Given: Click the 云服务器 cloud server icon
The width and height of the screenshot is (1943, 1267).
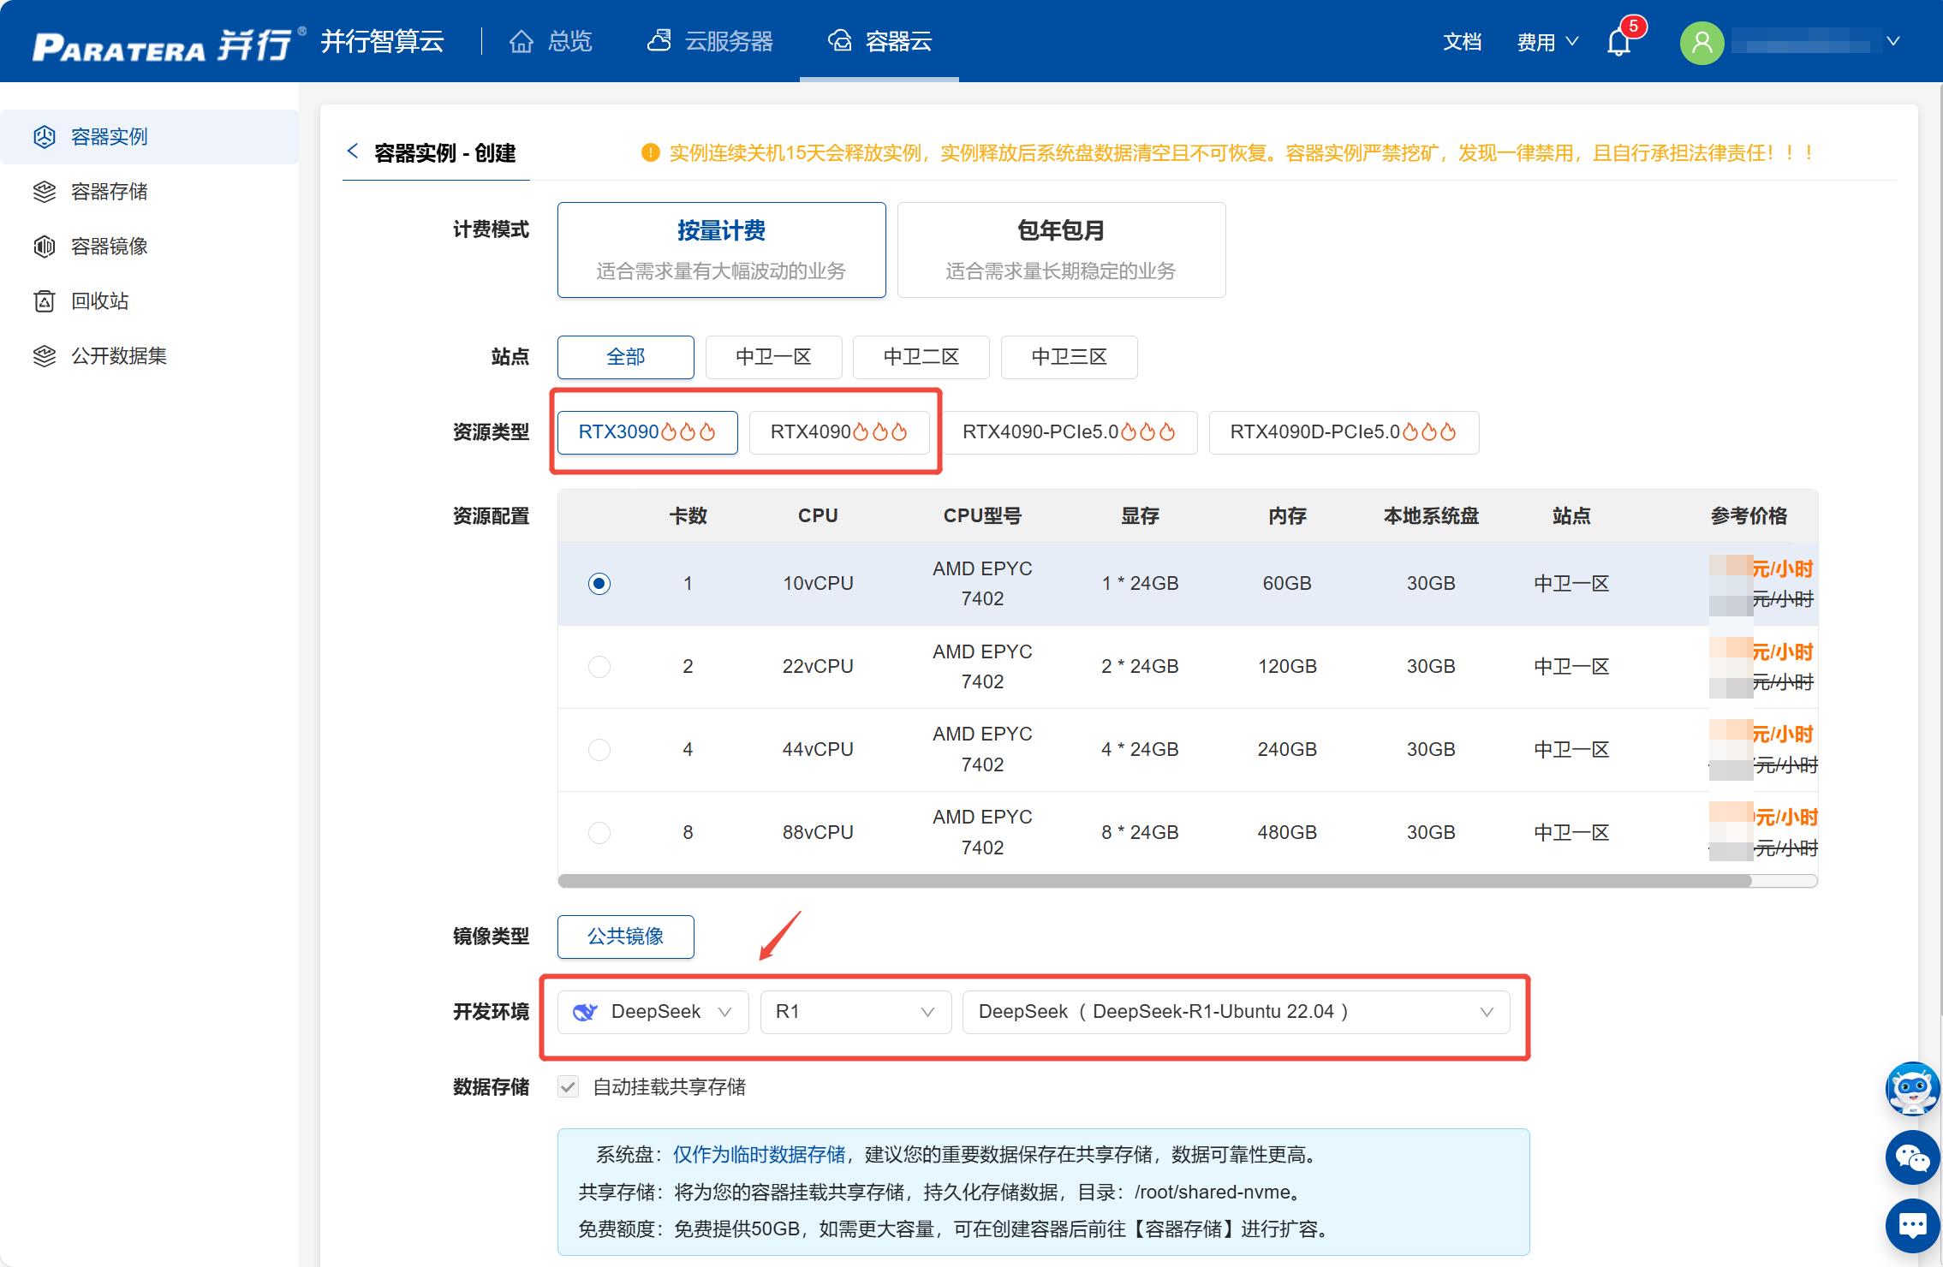Looking at the screenshot, I should point(659,41).
